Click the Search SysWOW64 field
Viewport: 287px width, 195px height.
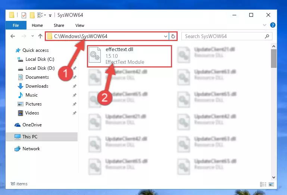[x=227, y=36]
